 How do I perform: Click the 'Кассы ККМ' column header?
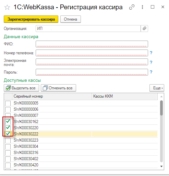point(125,96)
